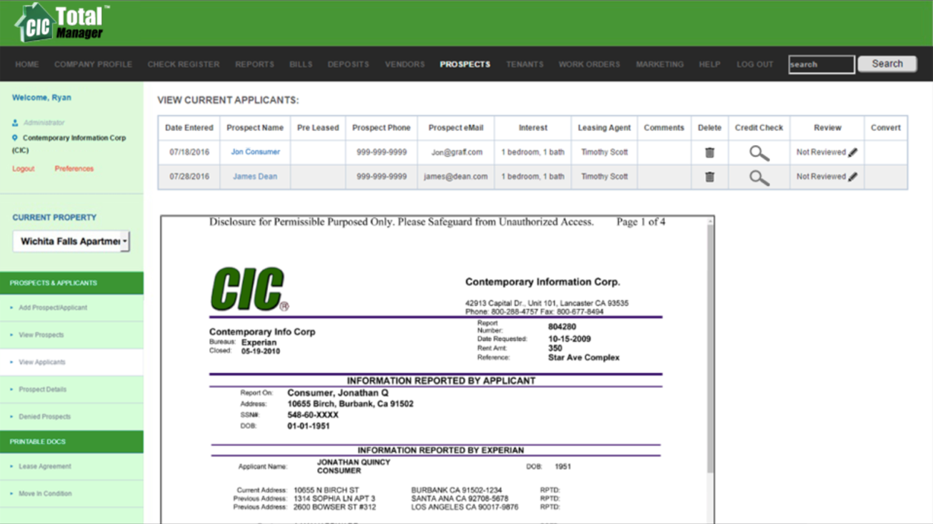The width and height of the screenshot is (933, 524).
Task: Click the Leasing Agent column header
Action: click(604, 128)
